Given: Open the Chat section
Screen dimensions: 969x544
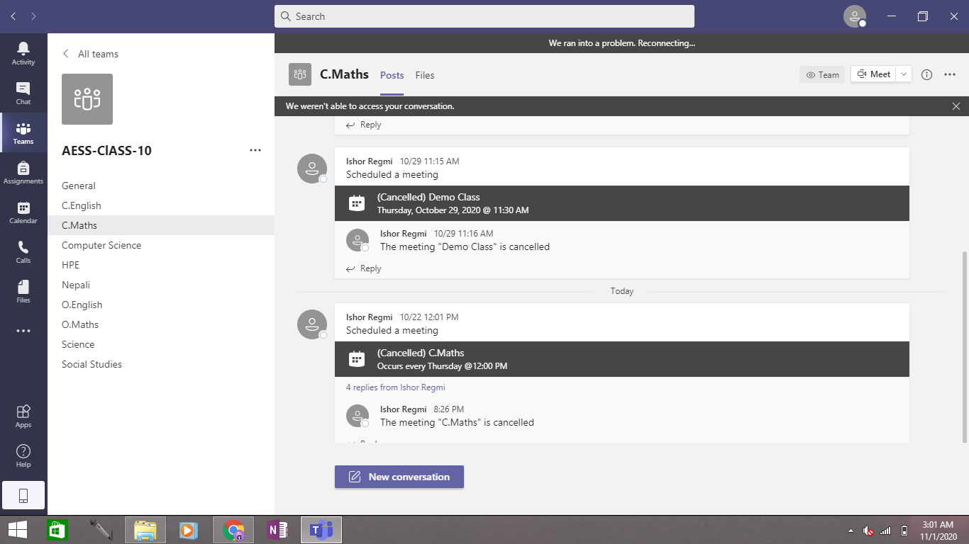Looking at the screenshot, I should pos(23,93).
